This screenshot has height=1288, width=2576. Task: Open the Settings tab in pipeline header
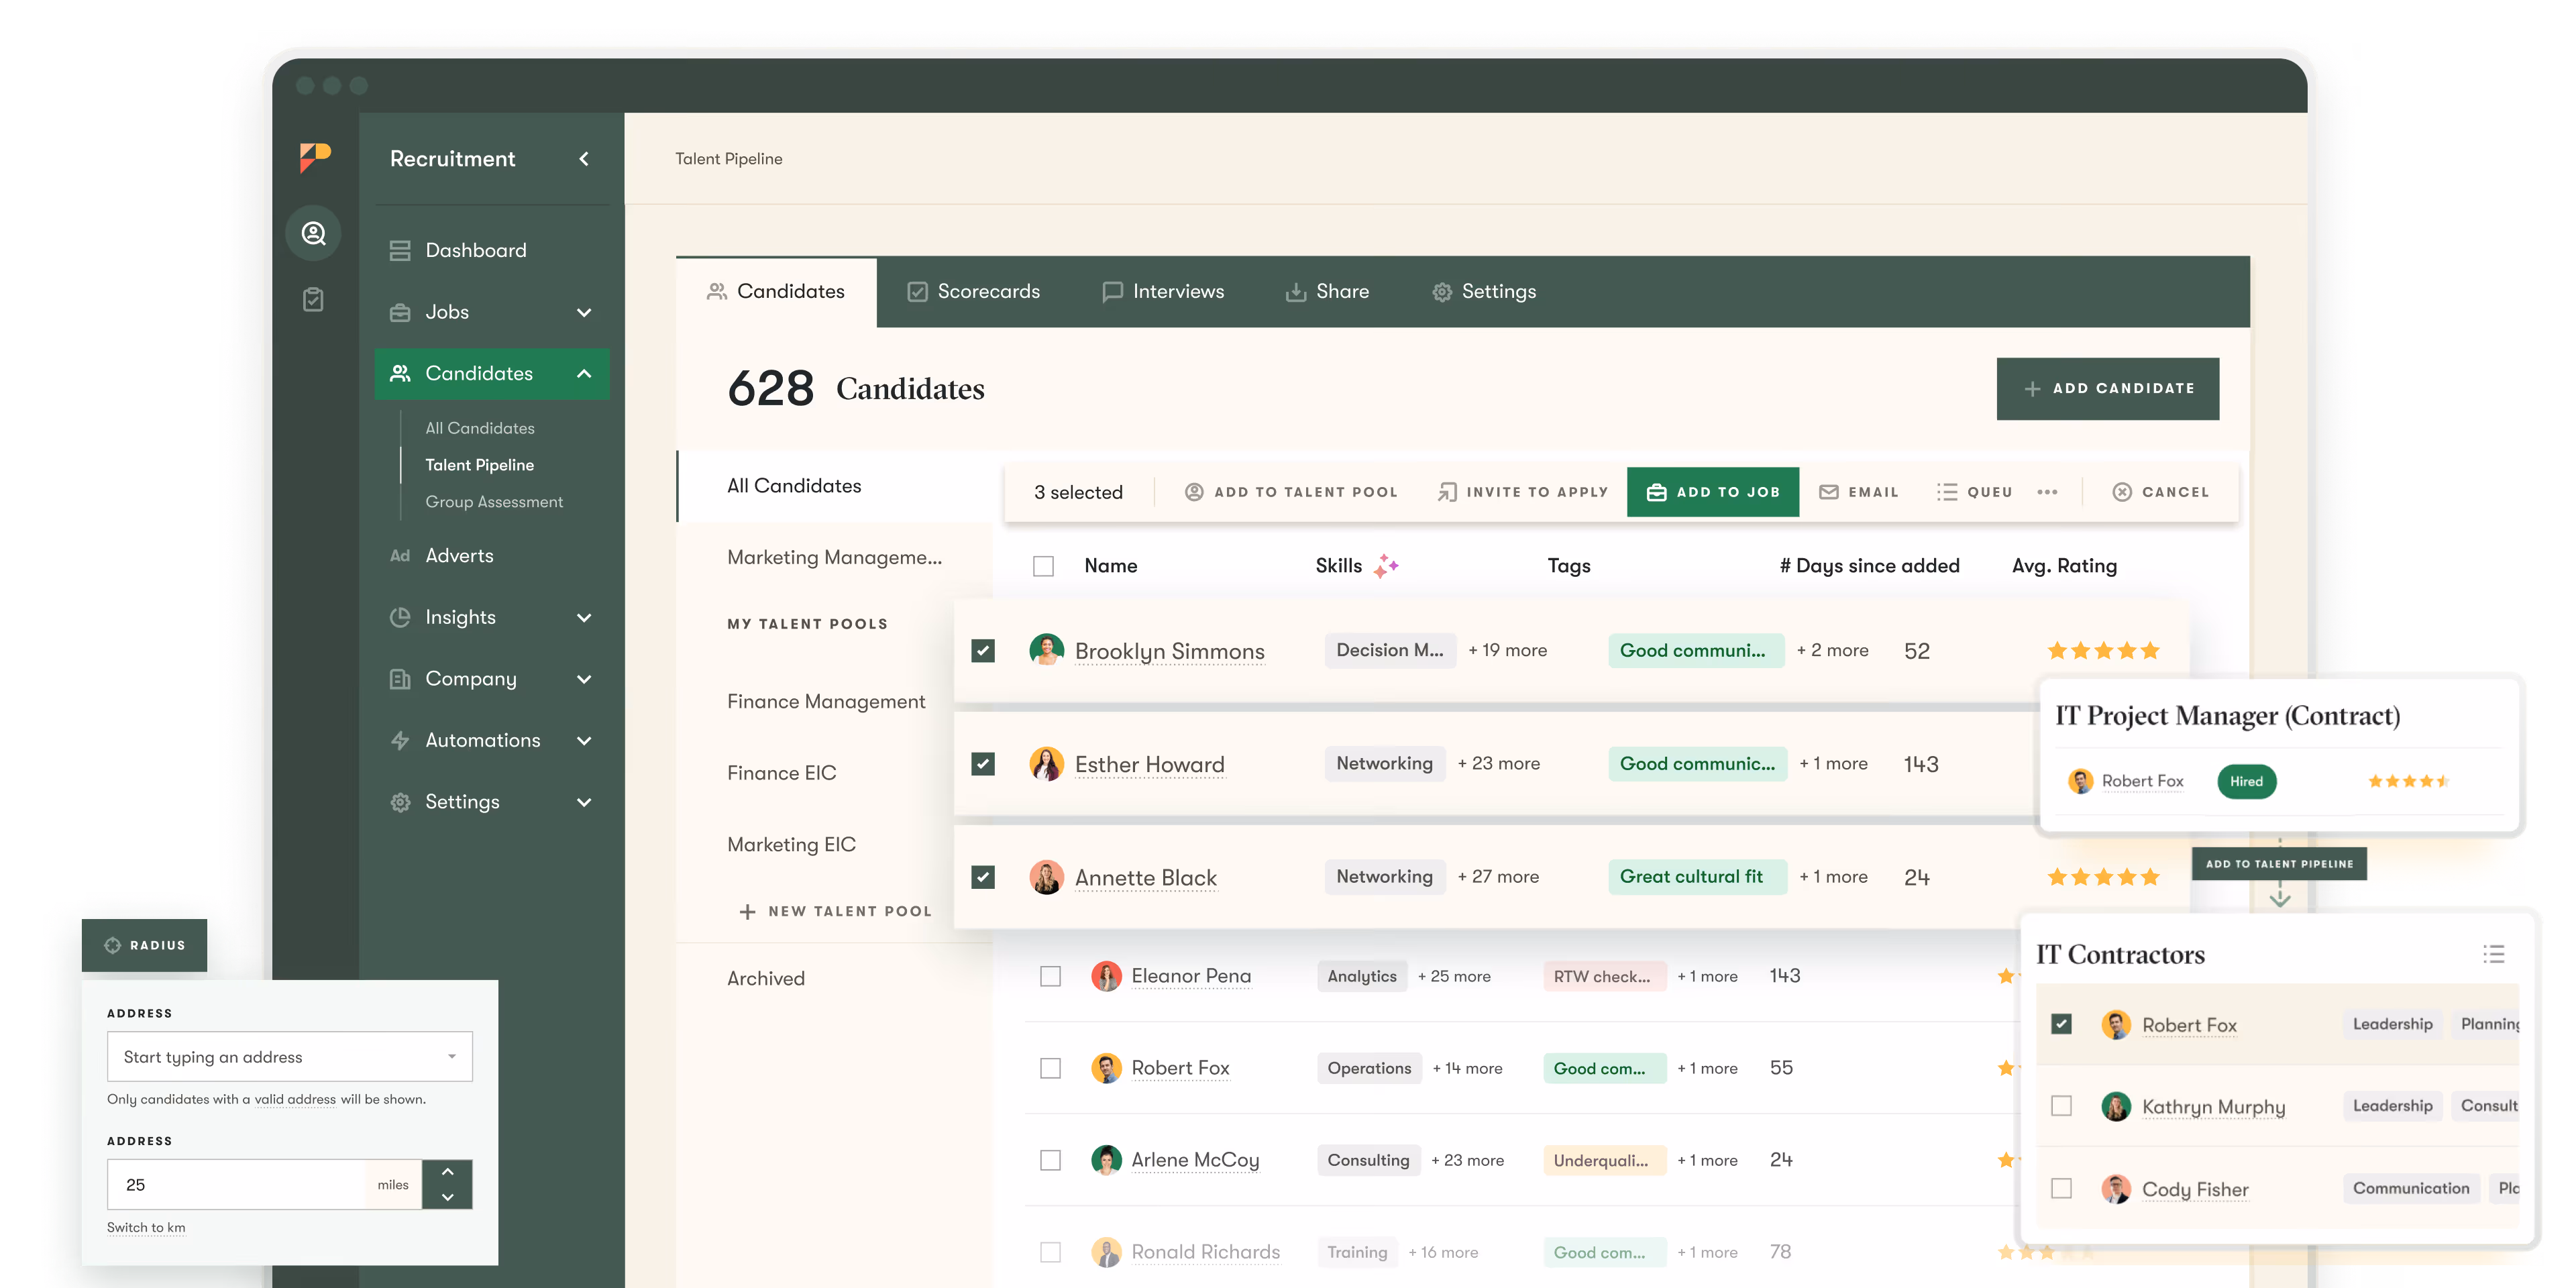1483,291
